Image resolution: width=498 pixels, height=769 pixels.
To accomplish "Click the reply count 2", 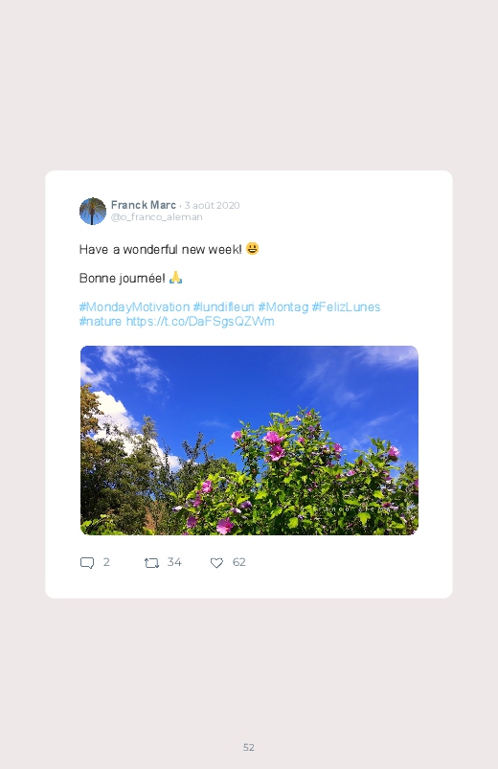I will pyautogui.click(x=106, y=562).
